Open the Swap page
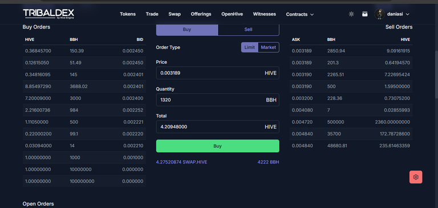The height and width of the screenshot is (208, 438). (x=175, y=14)
